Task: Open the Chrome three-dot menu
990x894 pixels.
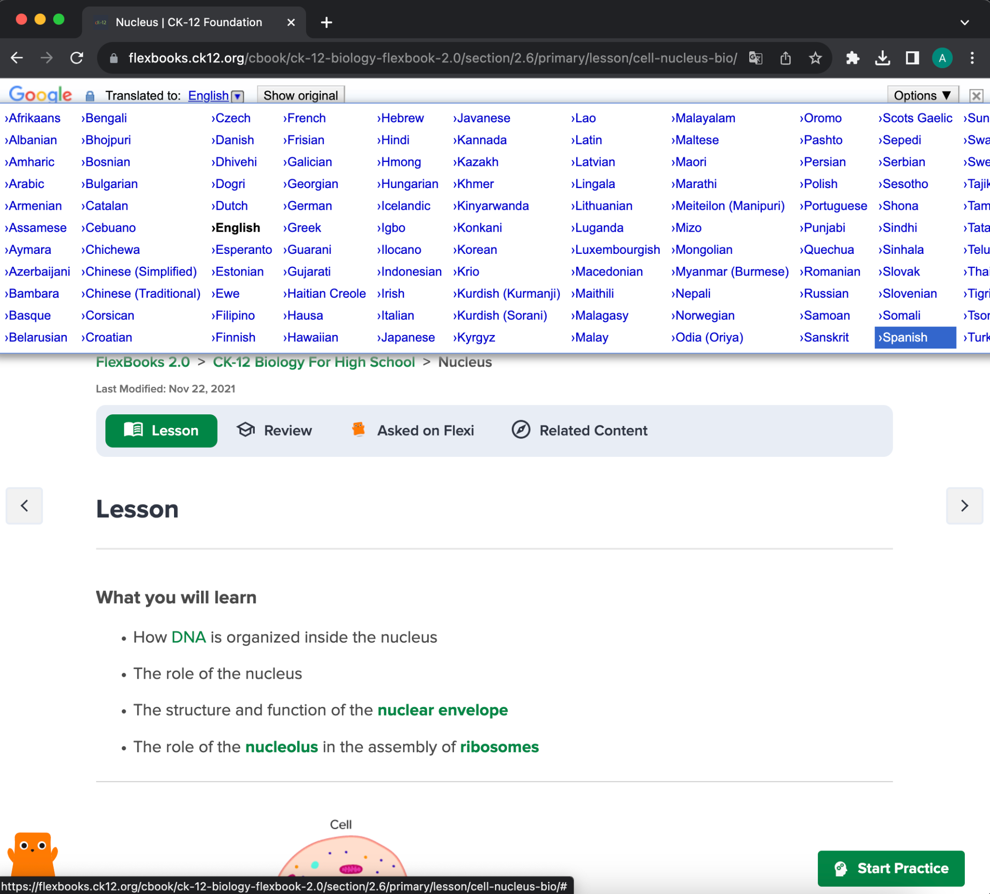Action: pos(972,58)
